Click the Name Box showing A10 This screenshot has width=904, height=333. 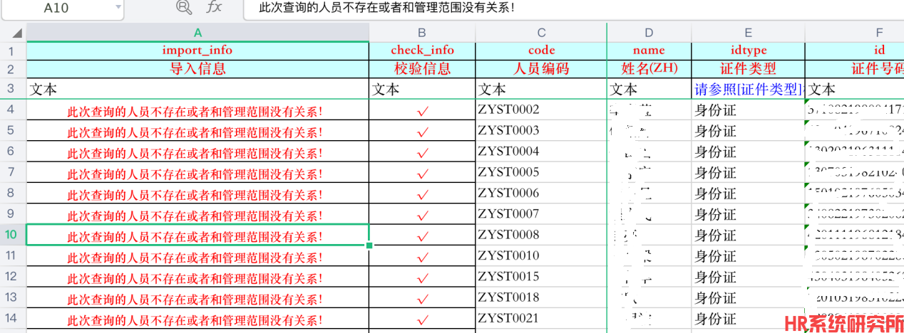pyautogui.click(x=56, y=8)
